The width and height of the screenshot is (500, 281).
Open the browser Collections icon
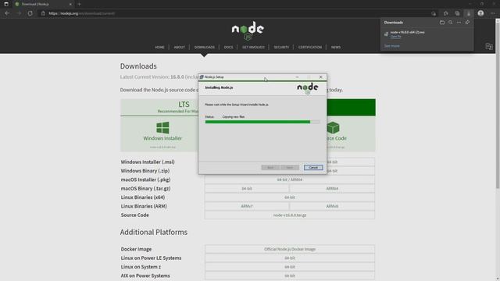(457, 13)
